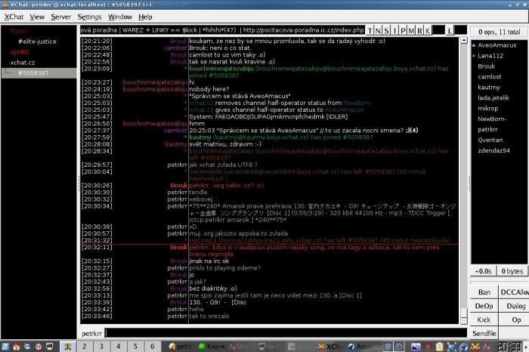529x352 pixels.
Task: Toggle the L user limit mode button
Action: coord(450,30)
